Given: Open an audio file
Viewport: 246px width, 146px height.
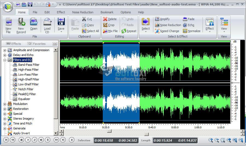Looking at the screenshot, I should (34, 24).
